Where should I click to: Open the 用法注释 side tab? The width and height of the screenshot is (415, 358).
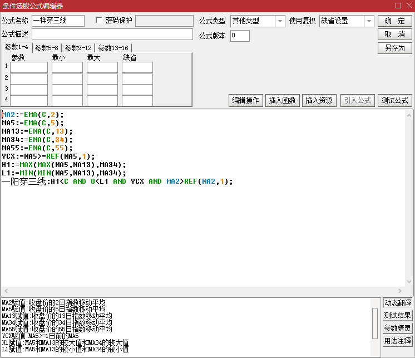click(398, 341)
